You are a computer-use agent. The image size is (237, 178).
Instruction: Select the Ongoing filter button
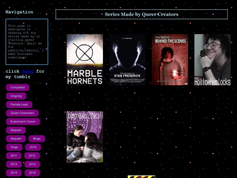pyautogui.click(x=16, y=96)
